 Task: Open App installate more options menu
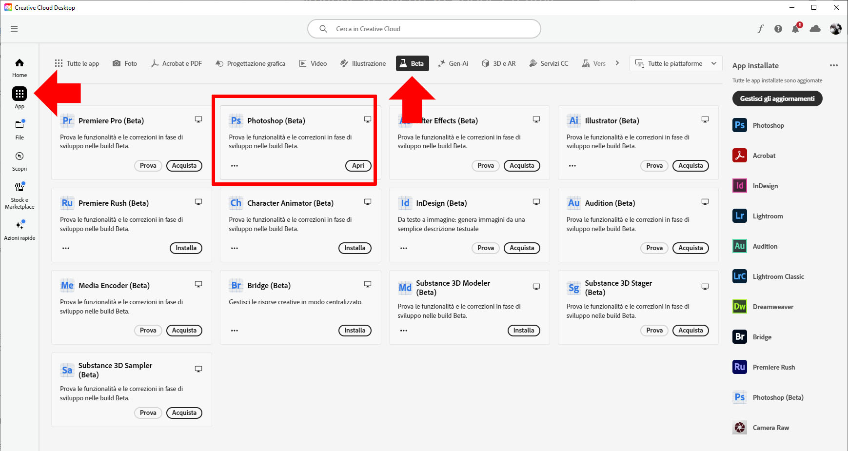[x=833, y=65]
